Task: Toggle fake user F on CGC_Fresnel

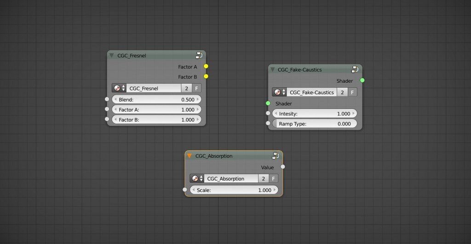Action: (196, 88)
